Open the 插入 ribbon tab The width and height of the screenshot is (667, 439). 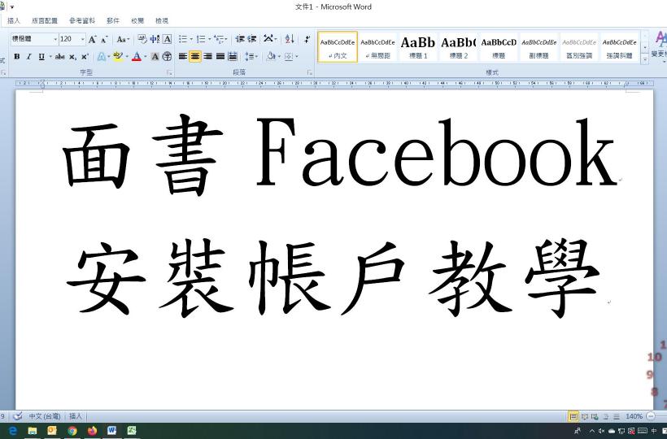[x=14, y=20]
